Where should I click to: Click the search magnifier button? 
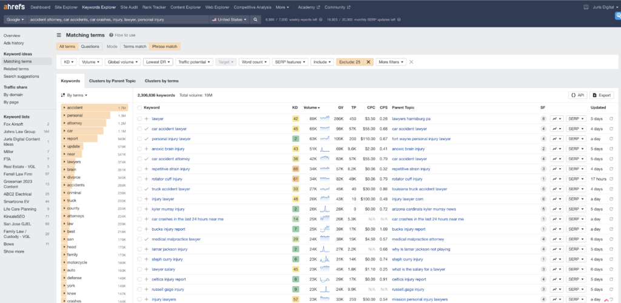point(256,19)
